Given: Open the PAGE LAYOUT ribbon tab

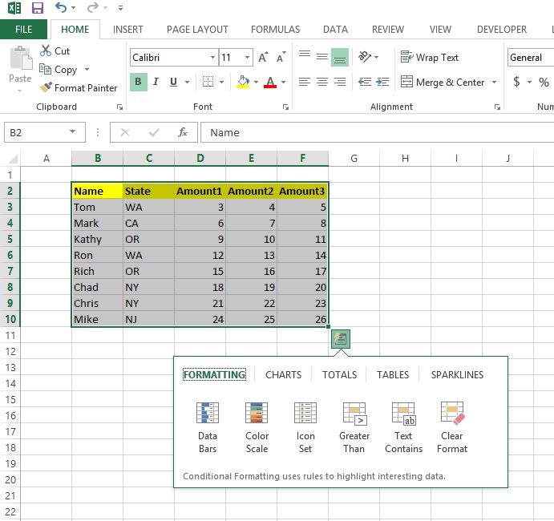Looking at the screenshot, I should (197, 30).
